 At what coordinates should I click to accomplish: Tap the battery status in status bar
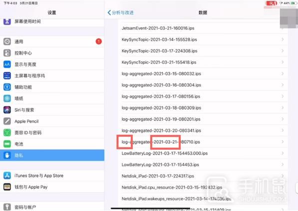pos(294,3)
